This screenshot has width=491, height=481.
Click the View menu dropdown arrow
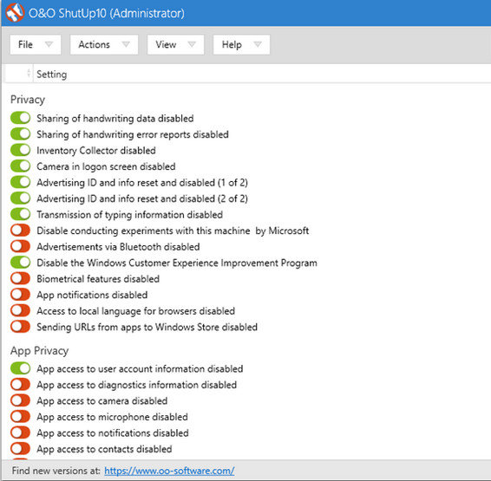tap(192, 44)
